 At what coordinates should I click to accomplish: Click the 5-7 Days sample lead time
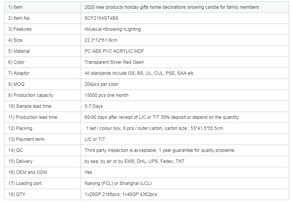coord(94,106)
